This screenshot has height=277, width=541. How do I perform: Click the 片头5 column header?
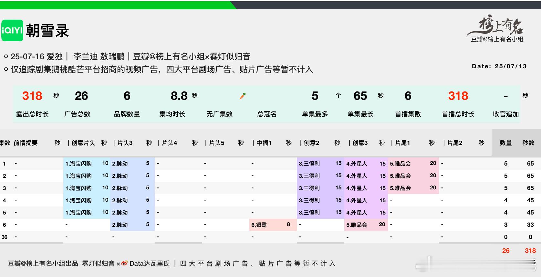217,143
